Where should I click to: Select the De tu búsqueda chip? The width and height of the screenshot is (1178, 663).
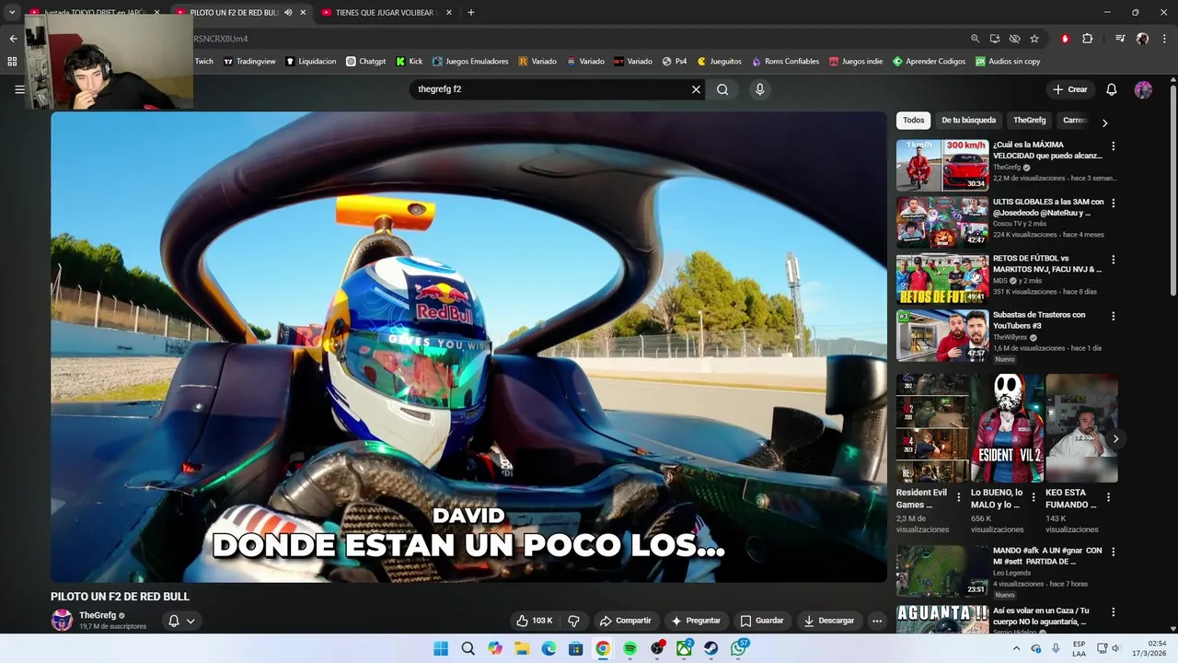tap(968, 121)
